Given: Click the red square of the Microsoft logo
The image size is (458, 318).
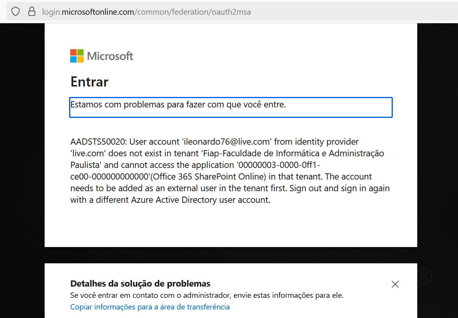Looking at the screenshot, I should click(73, 52).
